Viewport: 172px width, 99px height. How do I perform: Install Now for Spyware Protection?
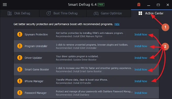tap(141, 34)
